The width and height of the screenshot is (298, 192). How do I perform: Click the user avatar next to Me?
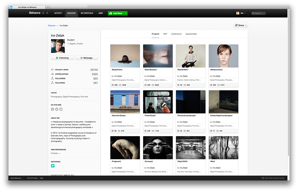tap(237, 13)
